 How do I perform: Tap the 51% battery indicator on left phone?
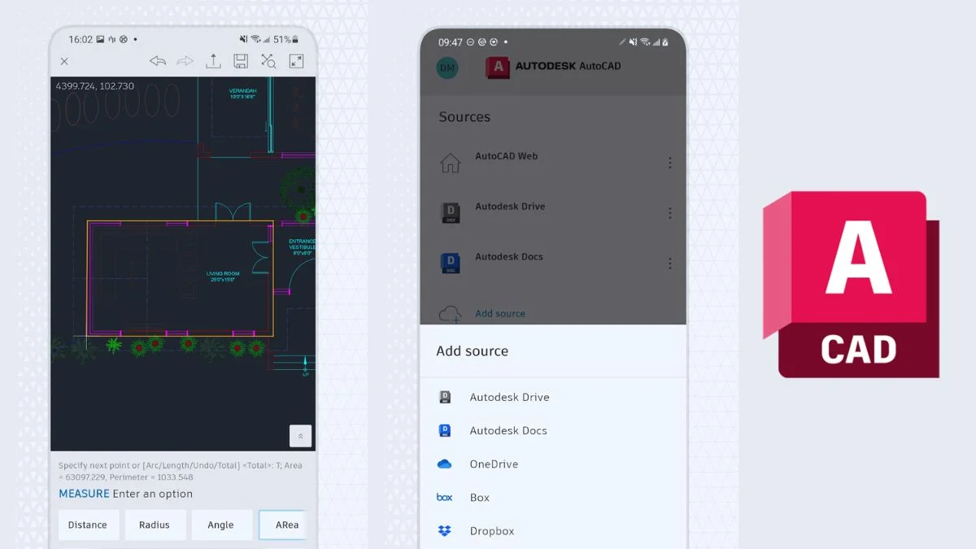(286, 39)
